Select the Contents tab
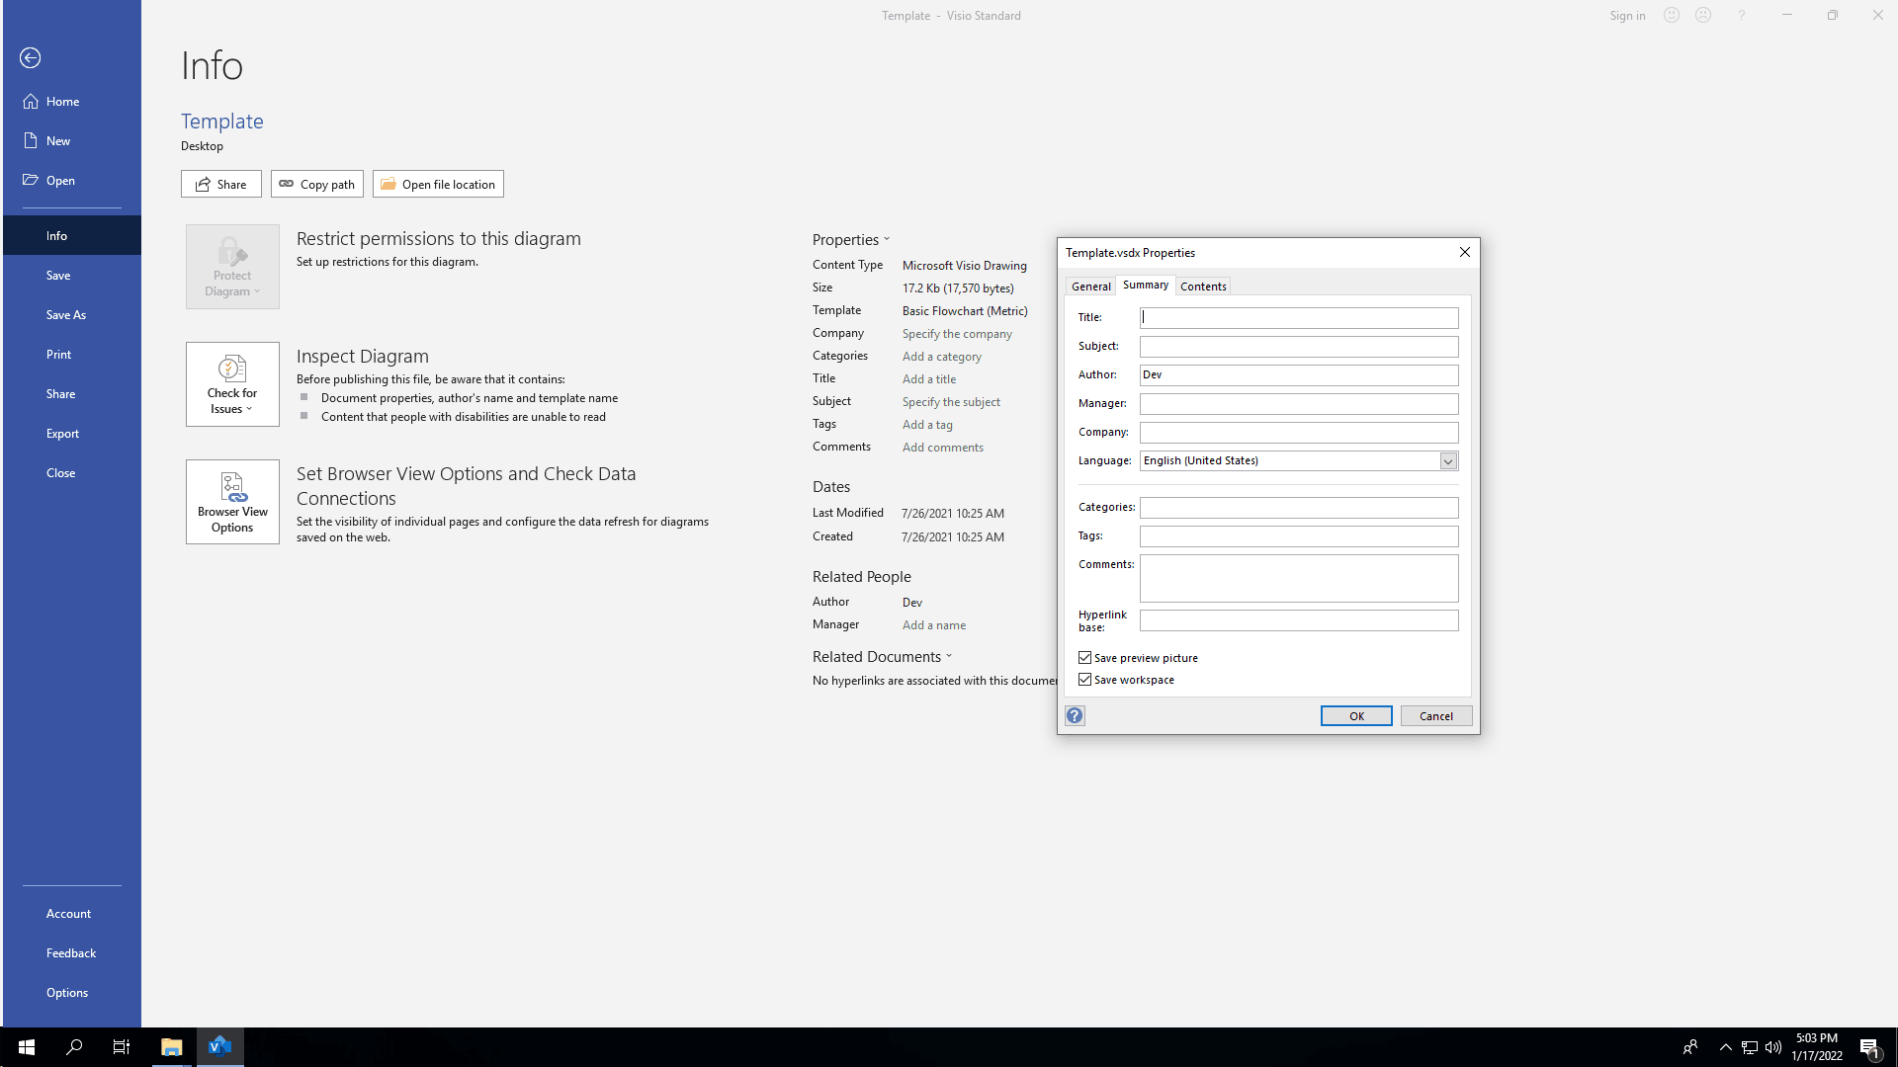The height and width of the screenshot is (1067, 1898). [x=1203, y=286]
